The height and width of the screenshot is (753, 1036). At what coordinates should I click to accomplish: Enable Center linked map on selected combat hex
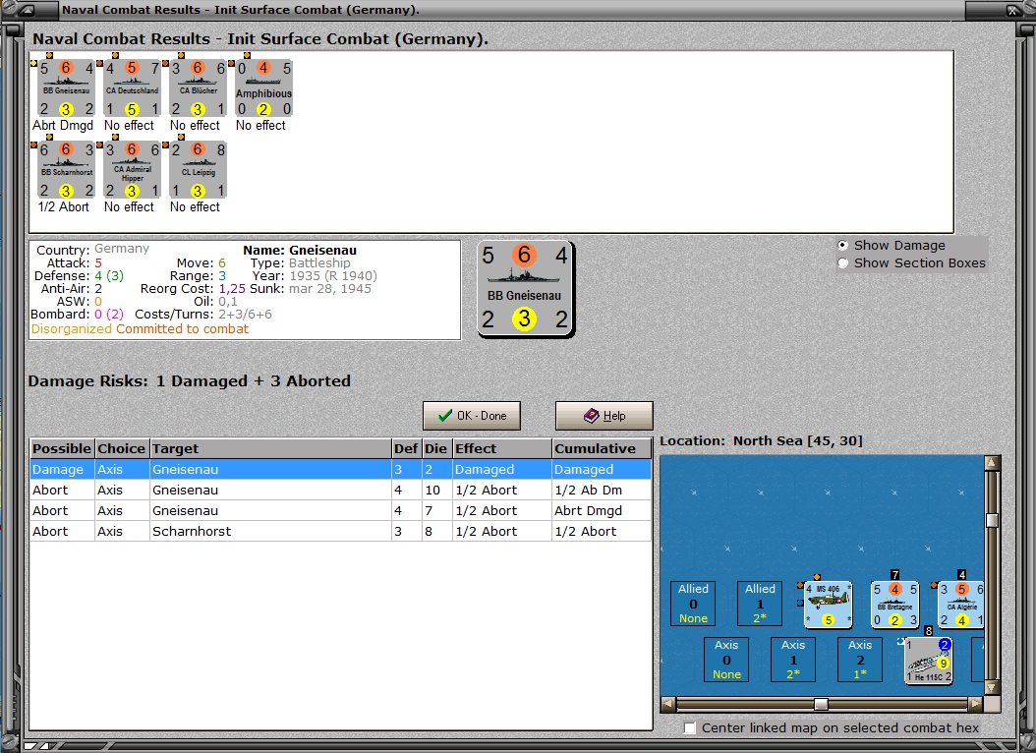690,727
